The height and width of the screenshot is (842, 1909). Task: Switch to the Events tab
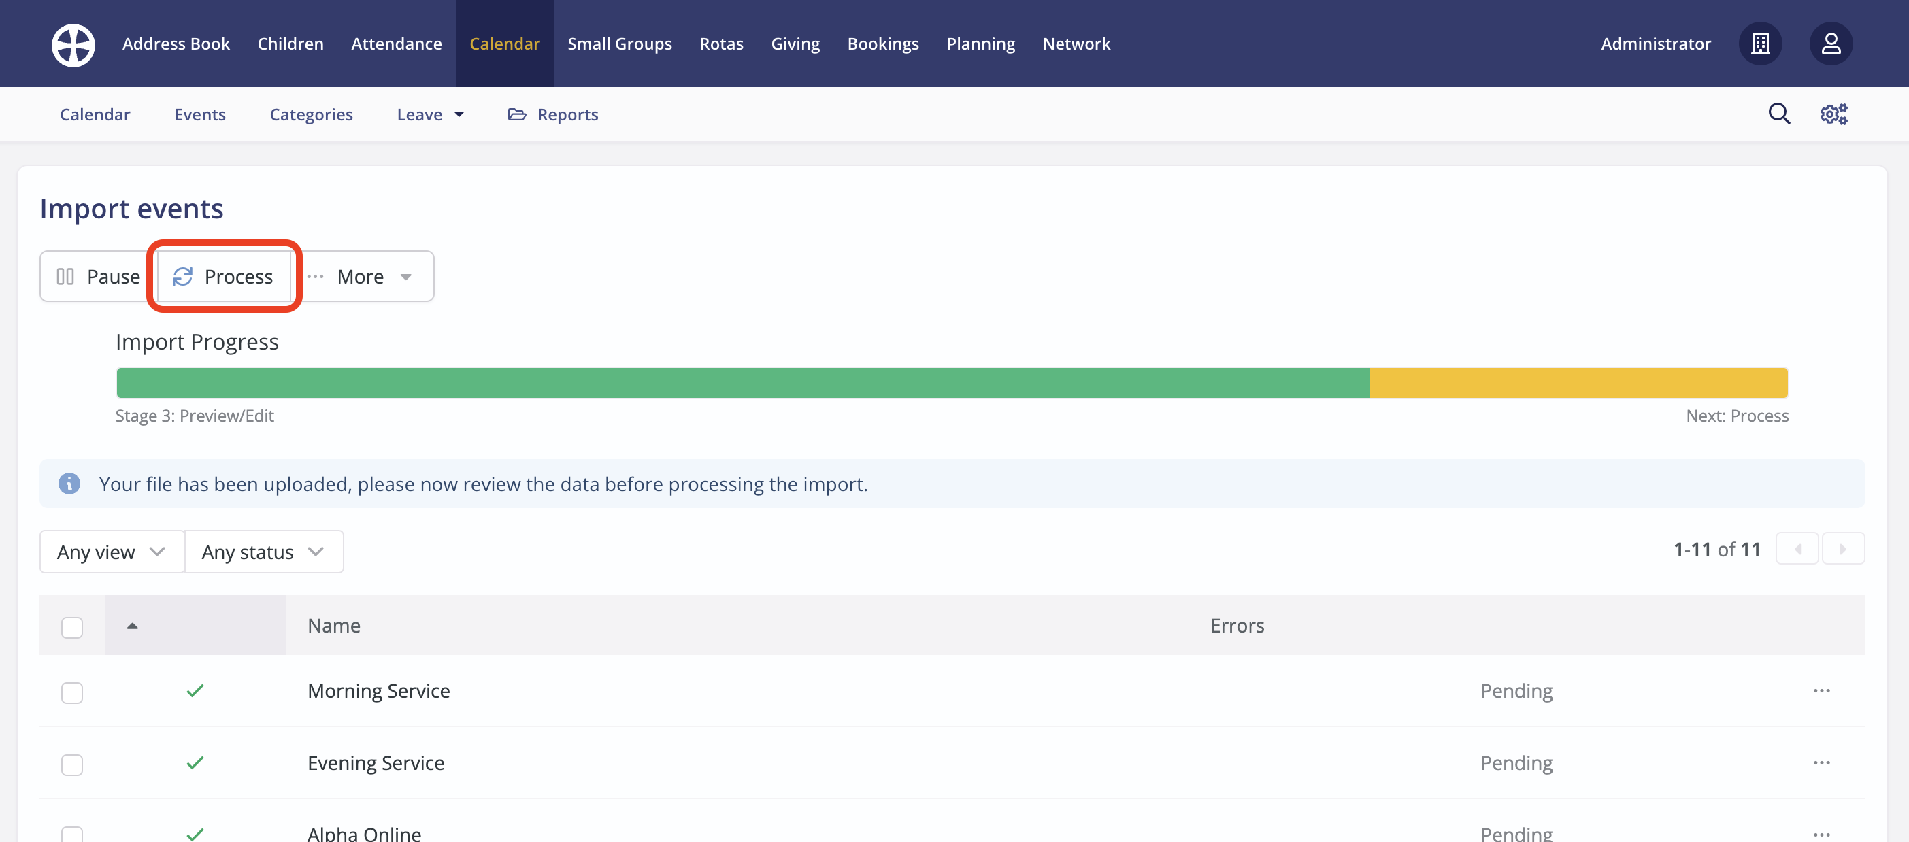(199, 115)
